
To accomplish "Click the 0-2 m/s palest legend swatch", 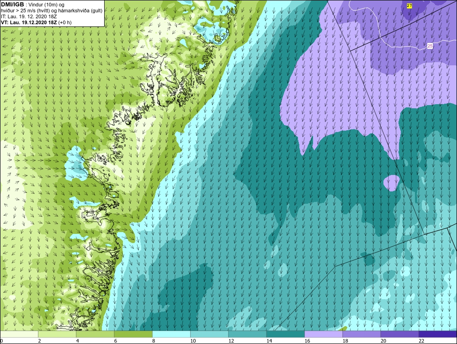I will coord(19,334).
